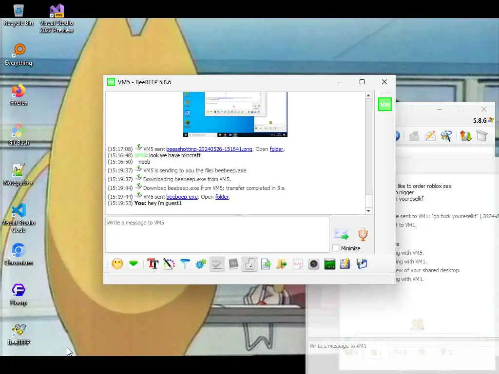Viewport: 499px width, 374px height.
Task: Click the 'noob' chat message
Action: 144,162
